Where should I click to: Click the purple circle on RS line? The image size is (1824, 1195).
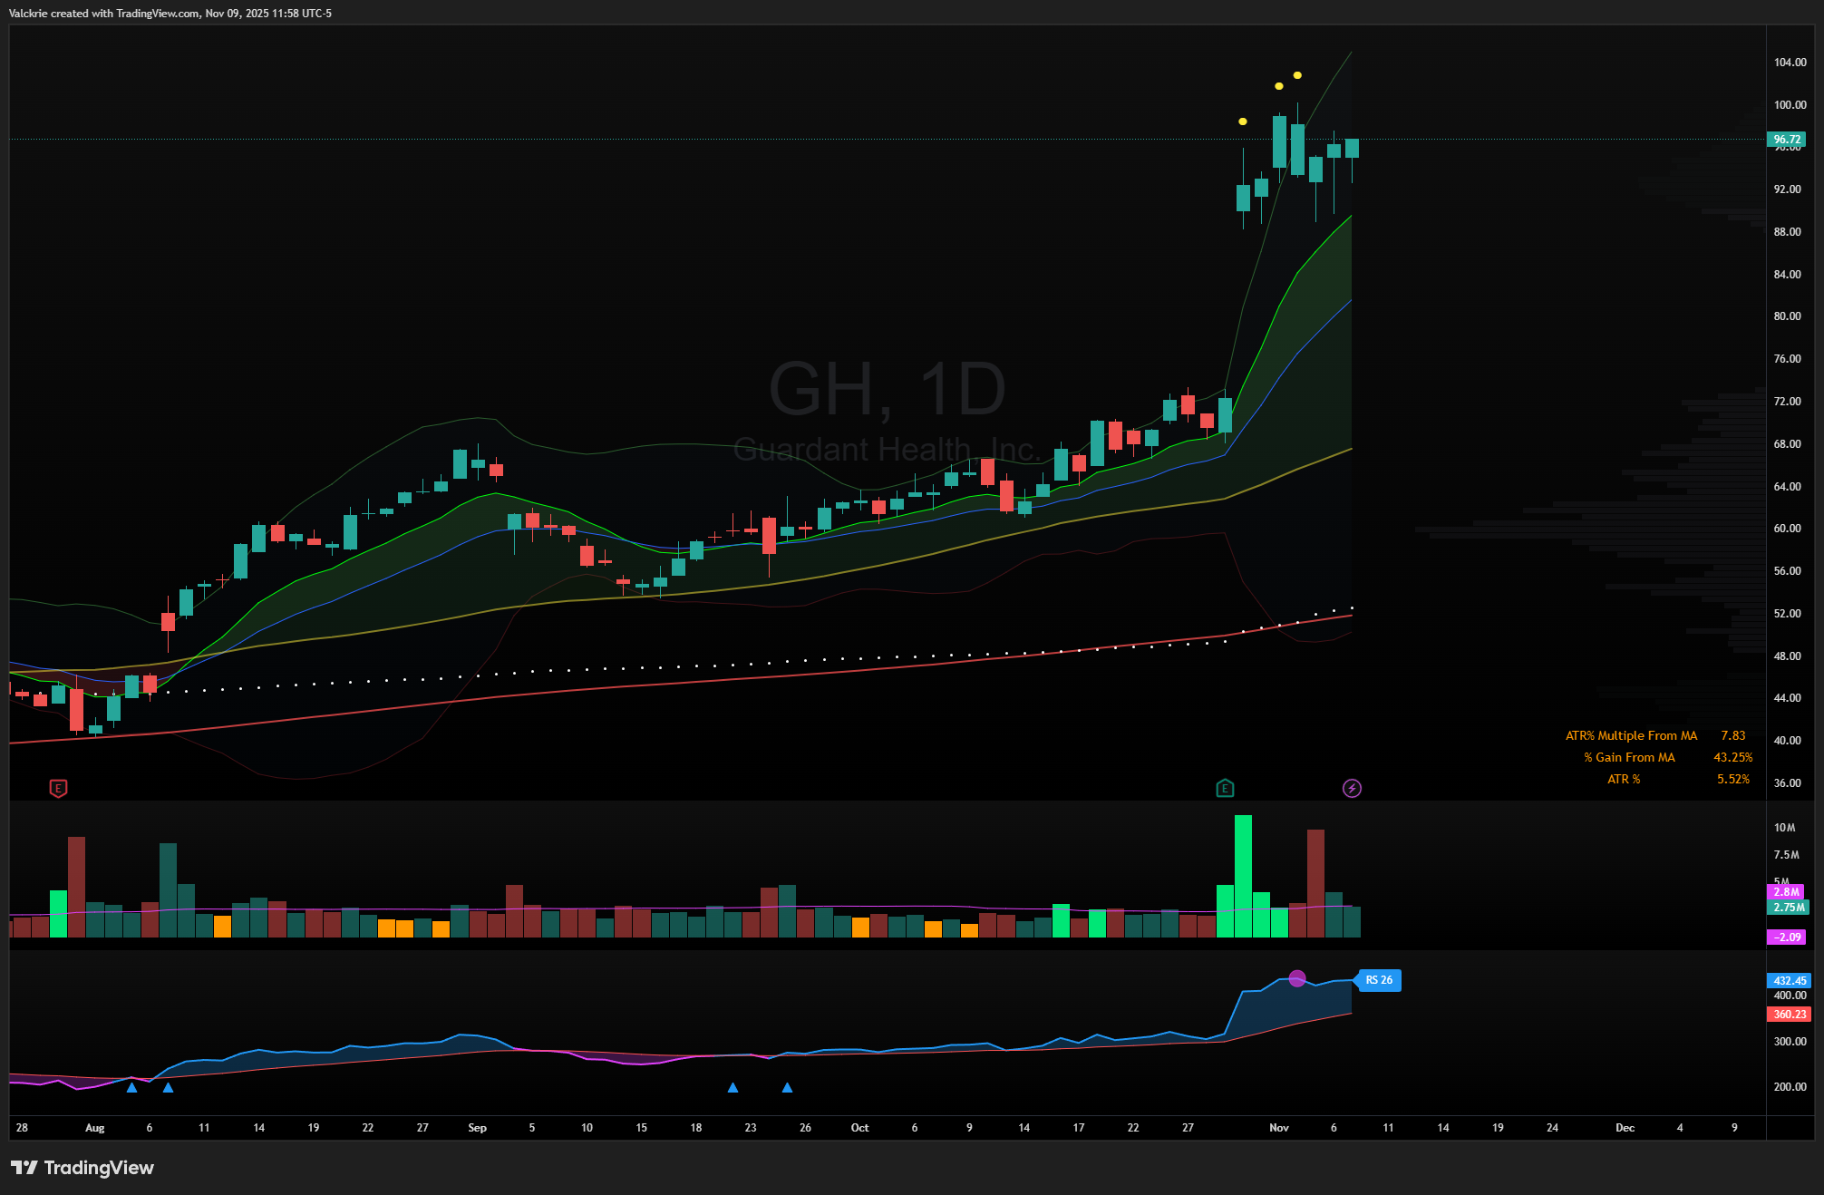click(x=1297, y=978)
